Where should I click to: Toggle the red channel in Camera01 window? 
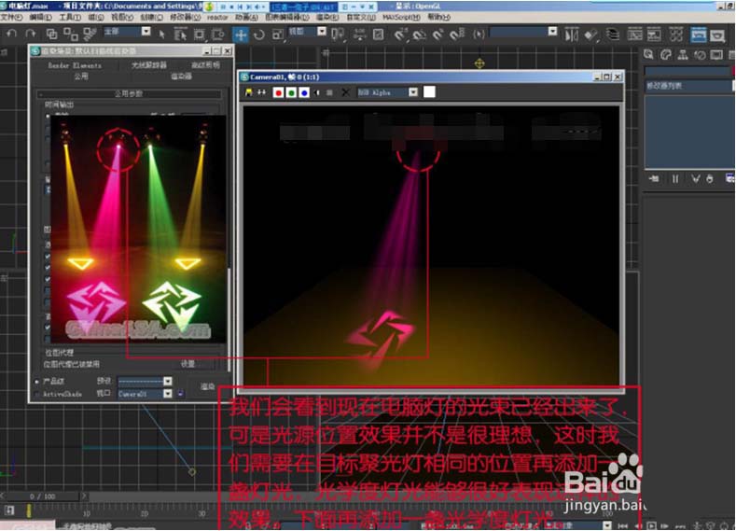(278, 92)
